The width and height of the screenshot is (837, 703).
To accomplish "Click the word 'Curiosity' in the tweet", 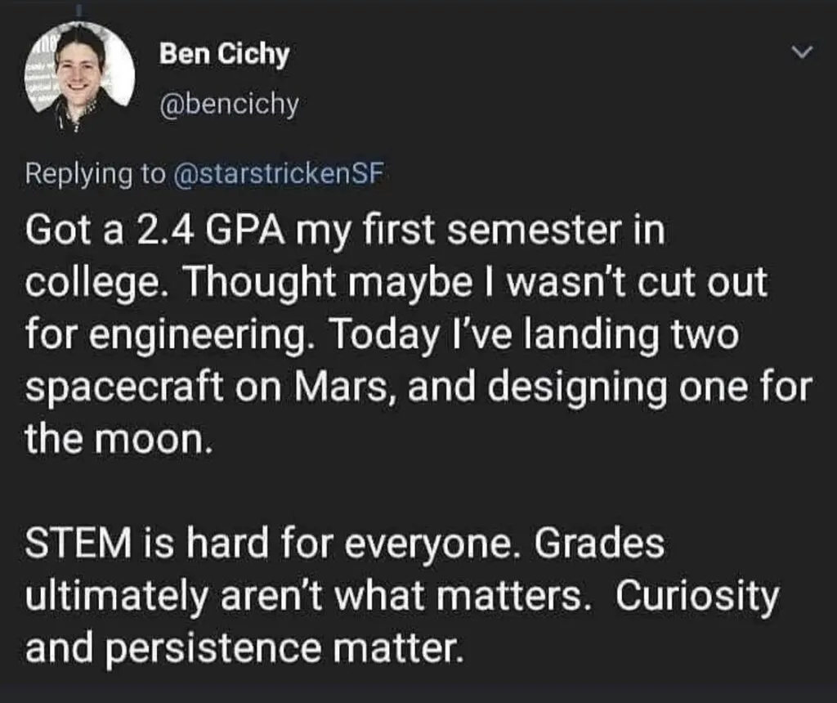I will [698, 596].
